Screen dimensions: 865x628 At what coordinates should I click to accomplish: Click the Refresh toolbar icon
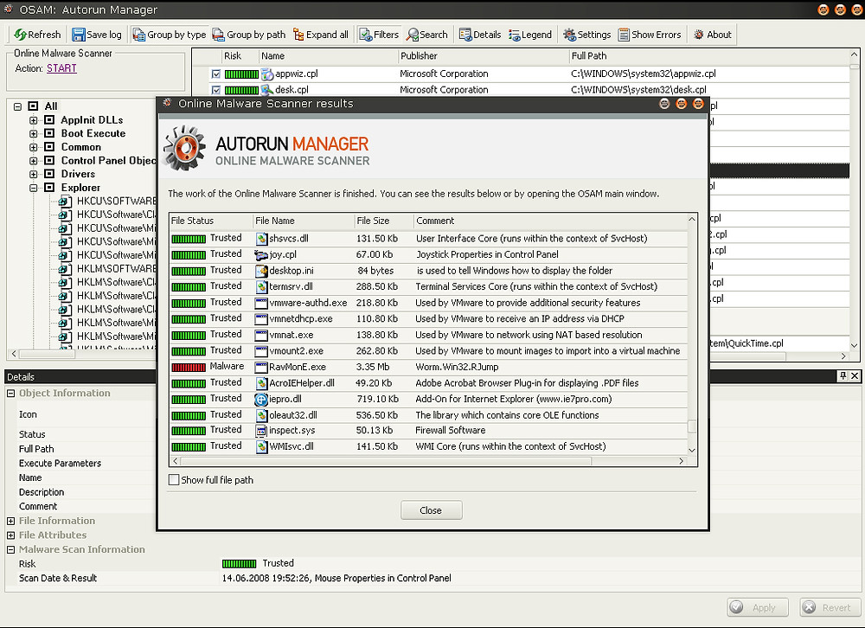pyautogui.click(x=21, y=35)
